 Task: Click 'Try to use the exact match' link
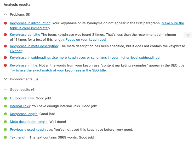point(58,70)
